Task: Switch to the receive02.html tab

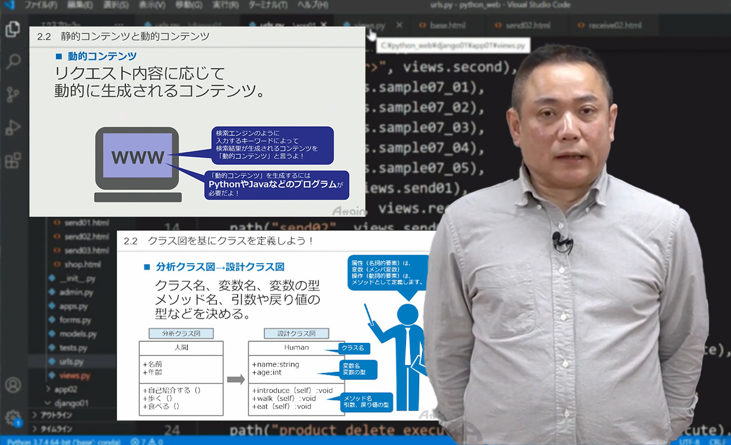Action: pos(615,26)
